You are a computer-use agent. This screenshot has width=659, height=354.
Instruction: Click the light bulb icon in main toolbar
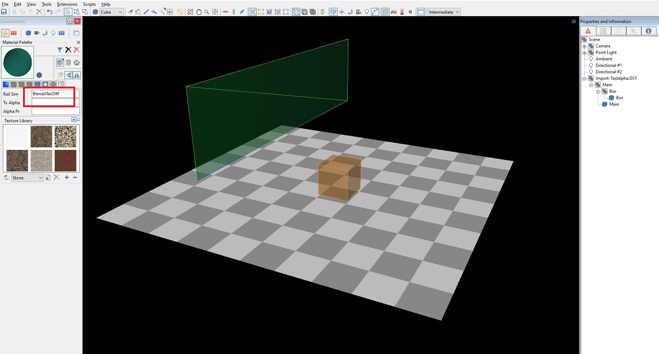pos(366,12)
